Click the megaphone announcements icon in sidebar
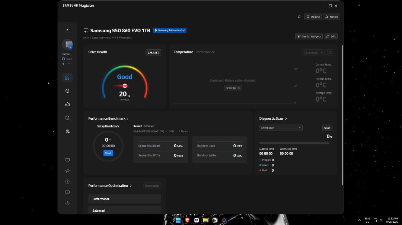402x225 pixels. click(67, 171)
